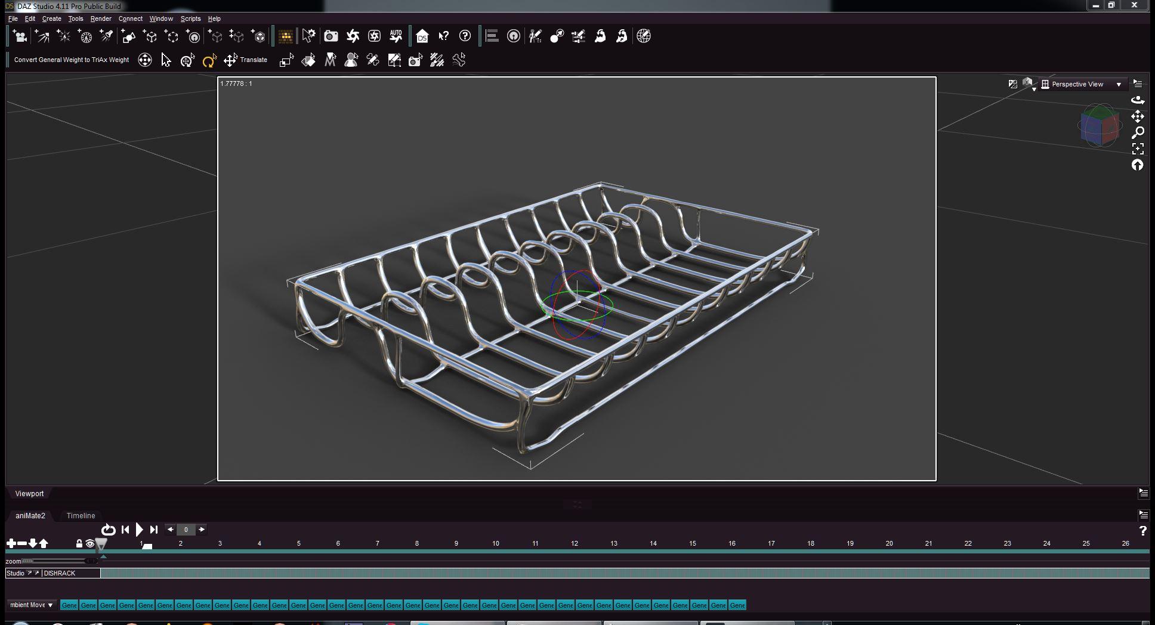Viewport: 1155px width, 625px height.
Task: Toggle the orange grid icon in the toolbar
Action: [286, 36]
